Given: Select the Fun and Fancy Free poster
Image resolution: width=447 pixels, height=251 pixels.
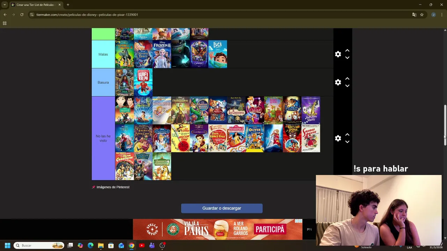Looking at the screenshot, I should point(218,138).
